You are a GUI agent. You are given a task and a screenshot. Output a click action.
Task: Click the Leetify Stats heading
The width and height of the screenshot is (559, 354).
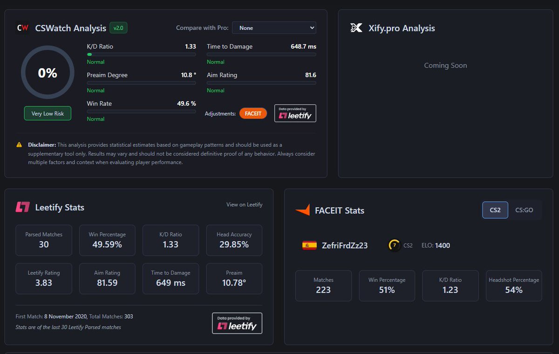[60, 208]
